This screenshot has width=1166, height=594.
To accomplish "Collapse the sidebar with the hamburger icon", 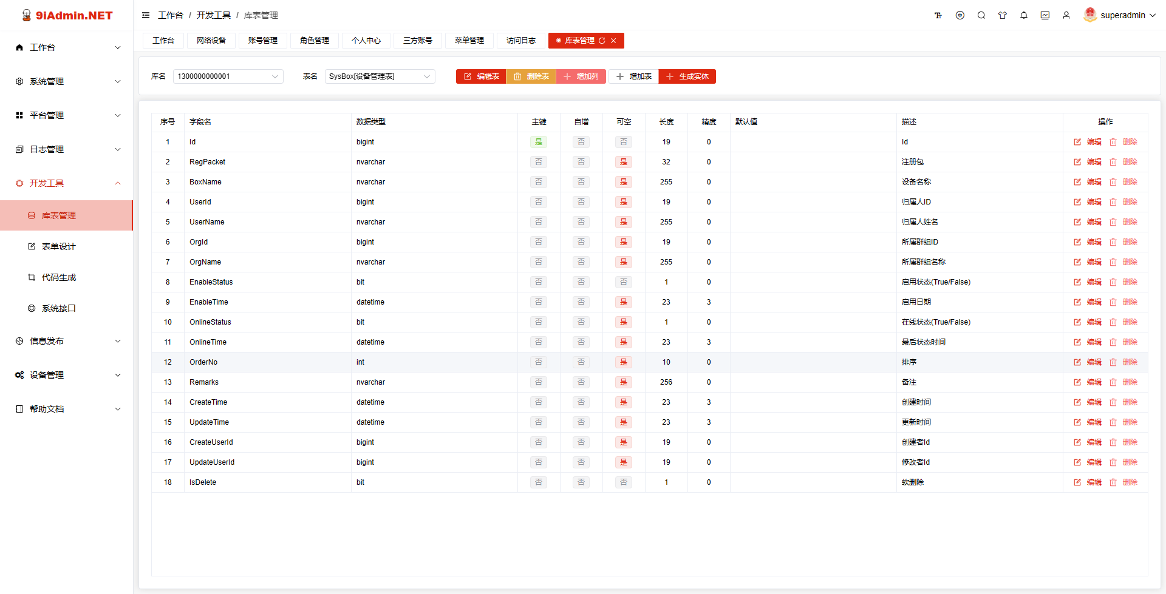I will click(x=145, y=15).
